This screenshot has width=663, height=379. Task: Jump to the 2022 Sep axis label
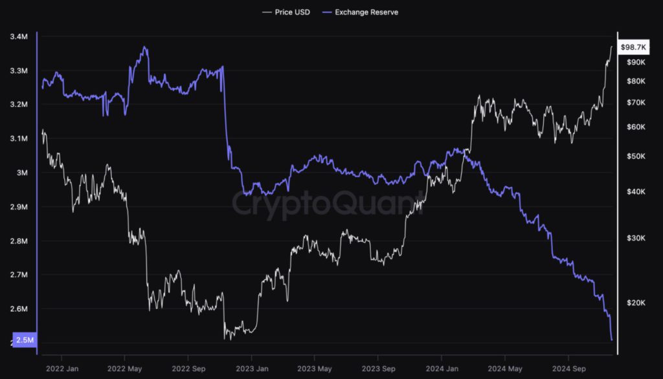(x=188, y=369)
